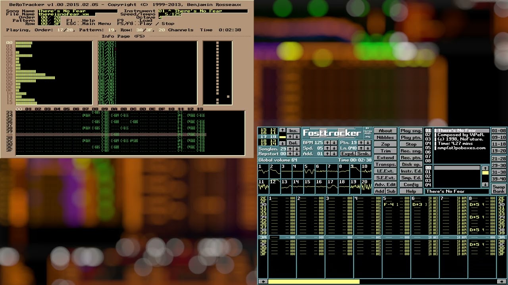This screenshot has height=285, width=508.
Task: Decrease pattern length with Ln. down arrow
Action: coord(368,148)
